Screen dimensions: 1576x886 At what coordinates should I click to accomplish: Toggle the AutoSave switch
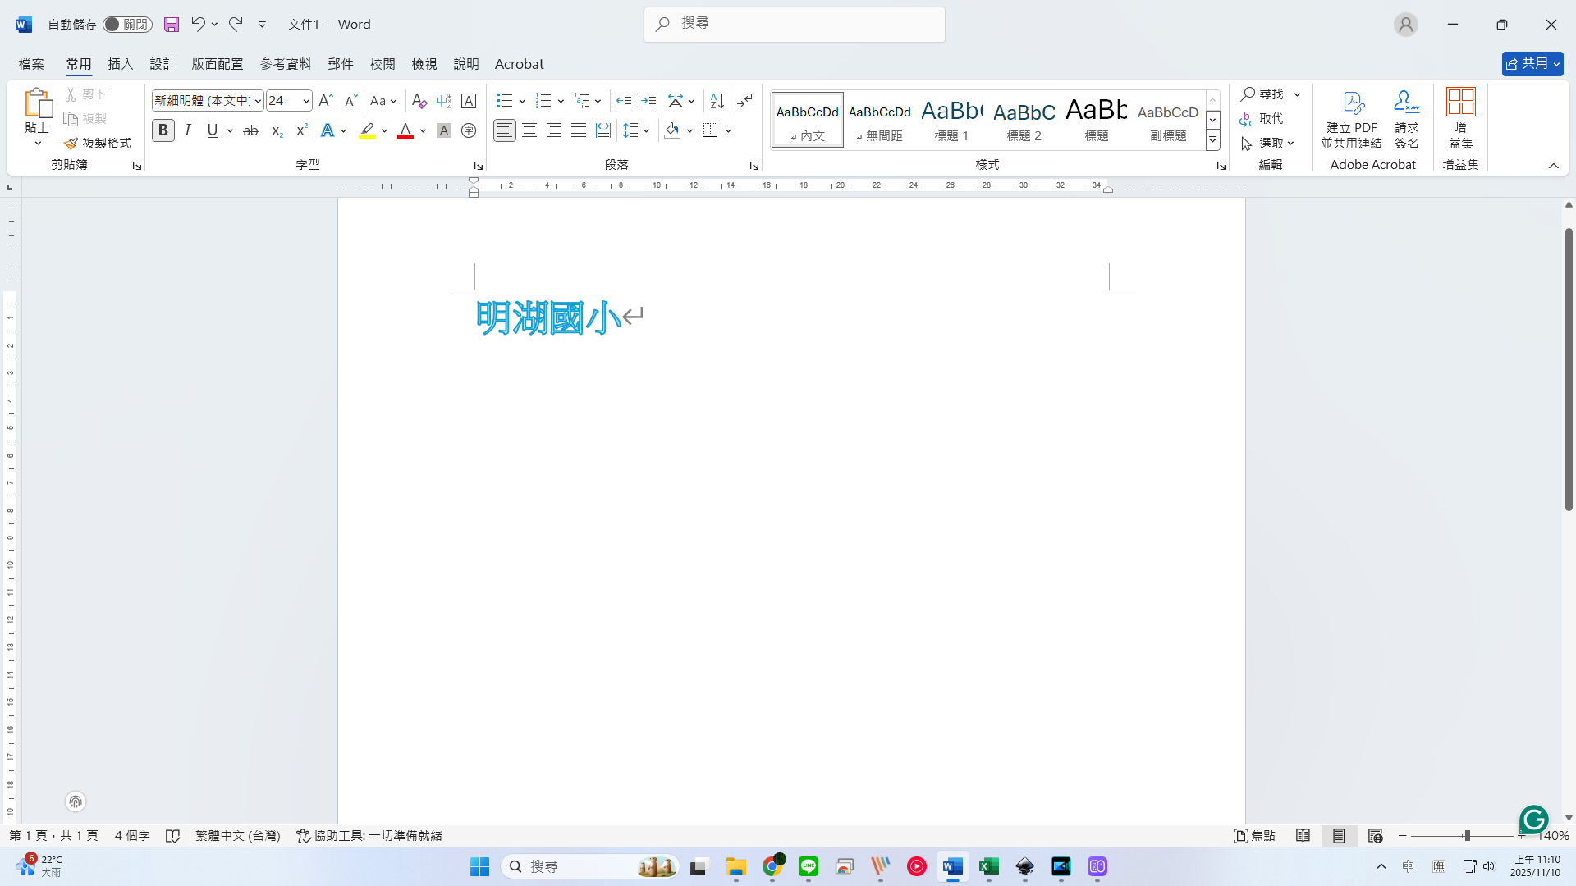pos(127,25)
